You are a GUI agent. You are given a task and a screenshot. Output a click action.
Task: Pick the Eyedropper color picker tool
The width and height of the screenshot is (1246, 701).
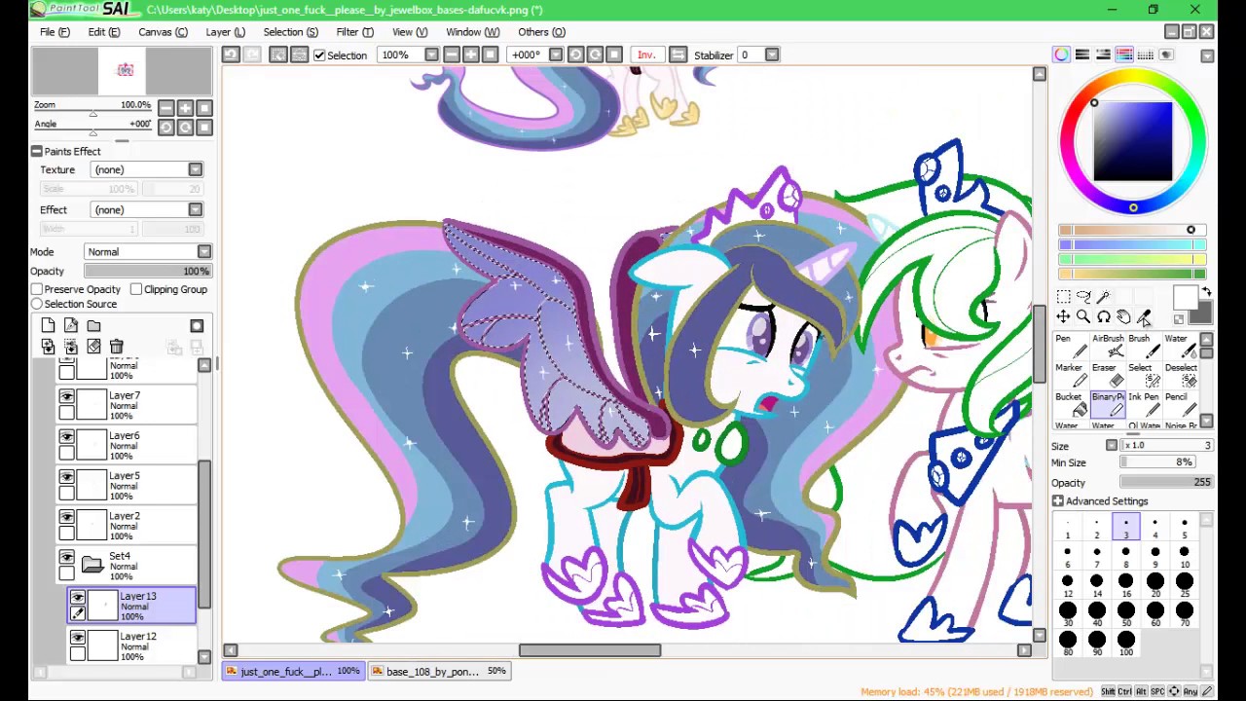(x=1145, y=317)
